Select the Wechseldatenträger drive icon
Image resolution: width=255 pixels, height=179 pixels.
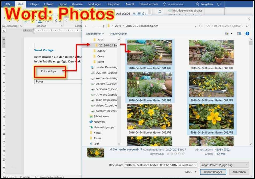click(x=93, y=78)
